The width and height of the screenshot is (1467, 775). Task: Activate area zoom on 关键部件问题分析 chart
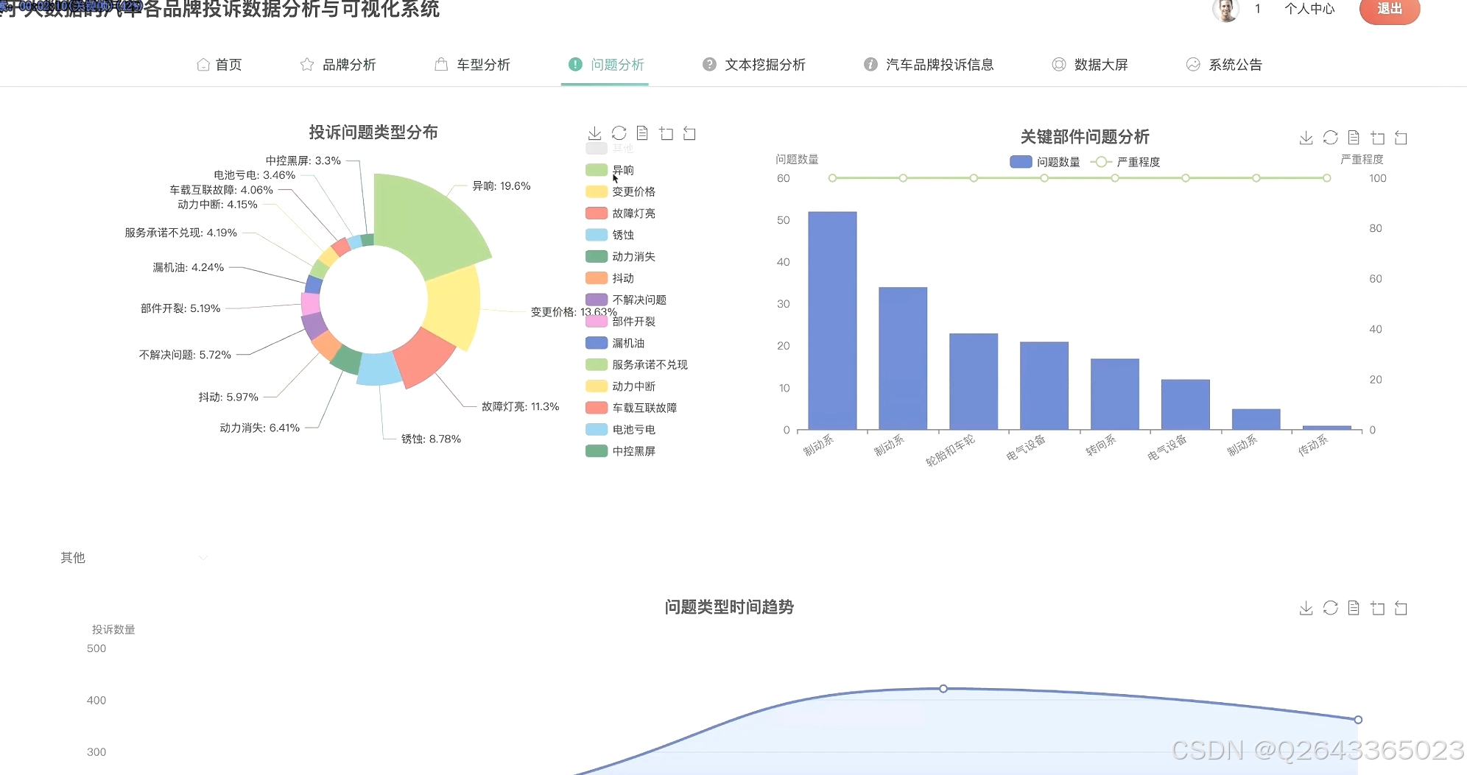(x=1378, y=138)
